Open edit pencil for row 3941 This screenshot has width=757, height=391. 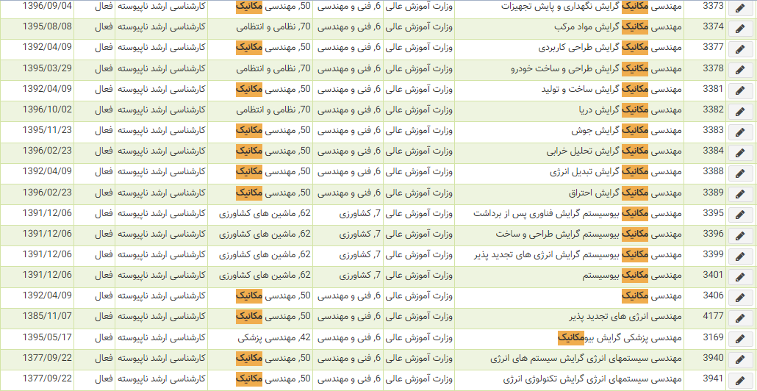[740, 380]
